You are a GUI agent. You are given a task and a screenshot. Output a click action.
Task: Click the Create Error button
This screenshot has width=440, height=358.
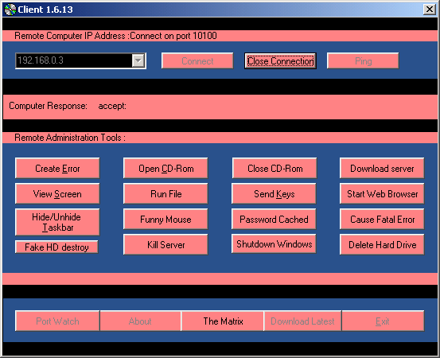tap(57, 168)
